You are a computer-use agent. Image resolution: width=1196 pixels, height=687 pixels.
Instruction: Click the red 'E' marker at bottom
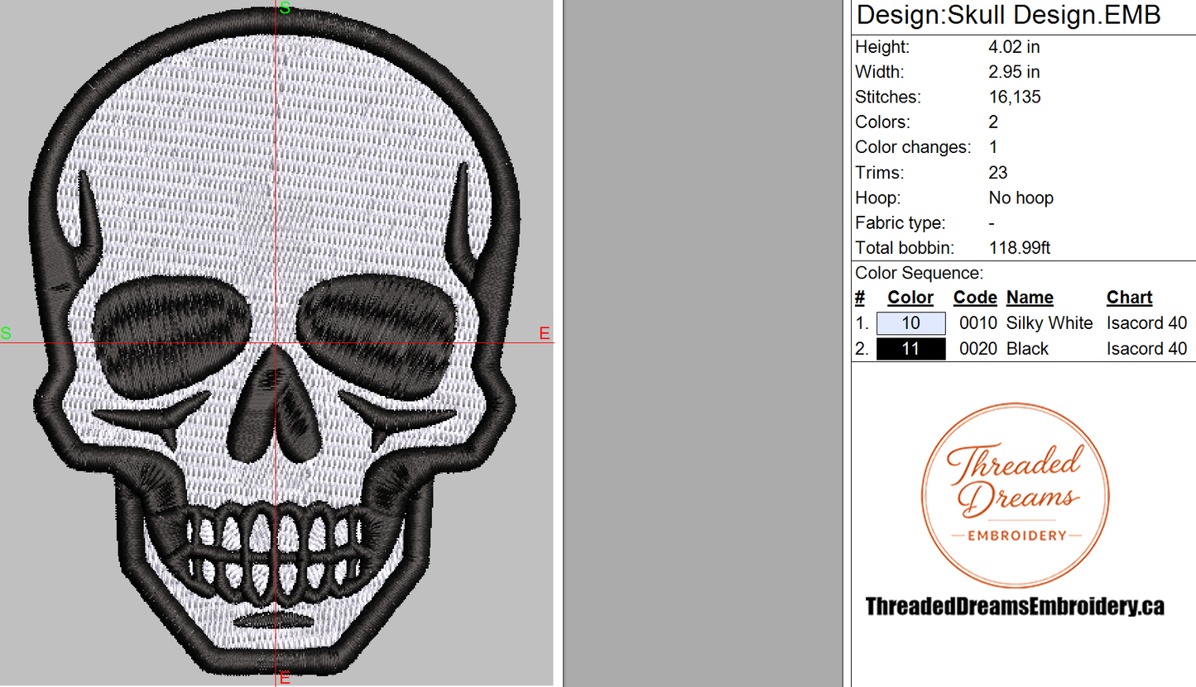coord(285,679)
